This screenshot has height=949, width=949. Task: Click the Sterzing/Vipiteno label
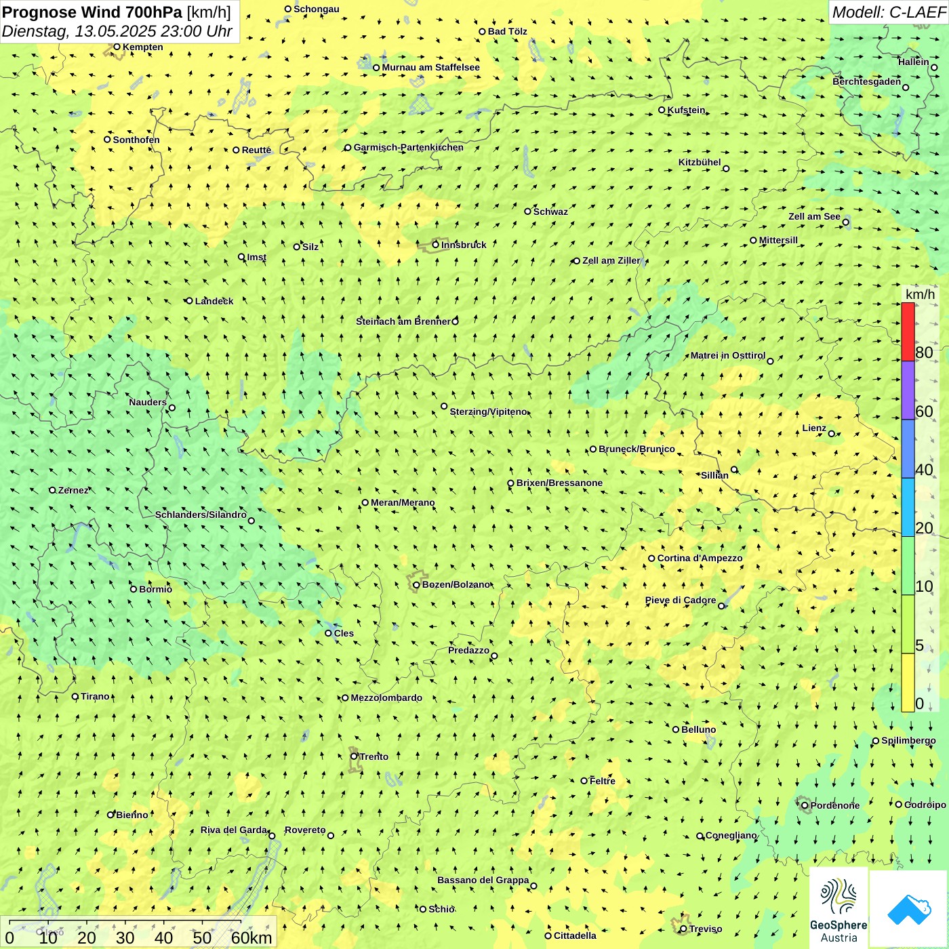pos(489,411)
